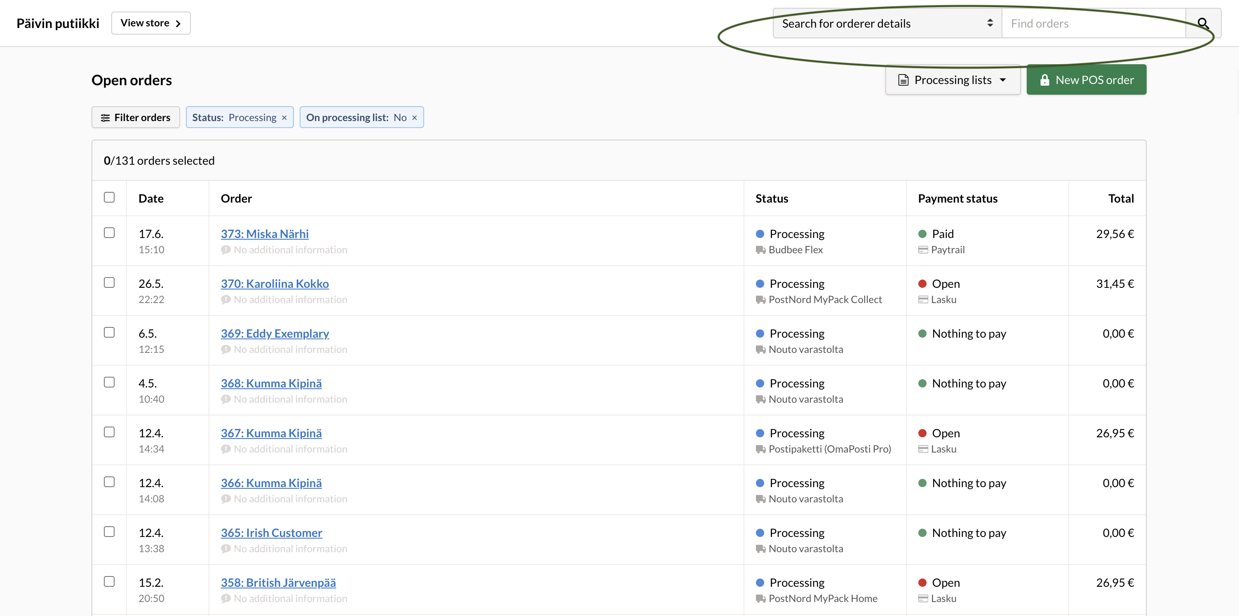The image size is (1239, 616).
Task: Focus the Find orders search field
Action: tap(1094, 23)
